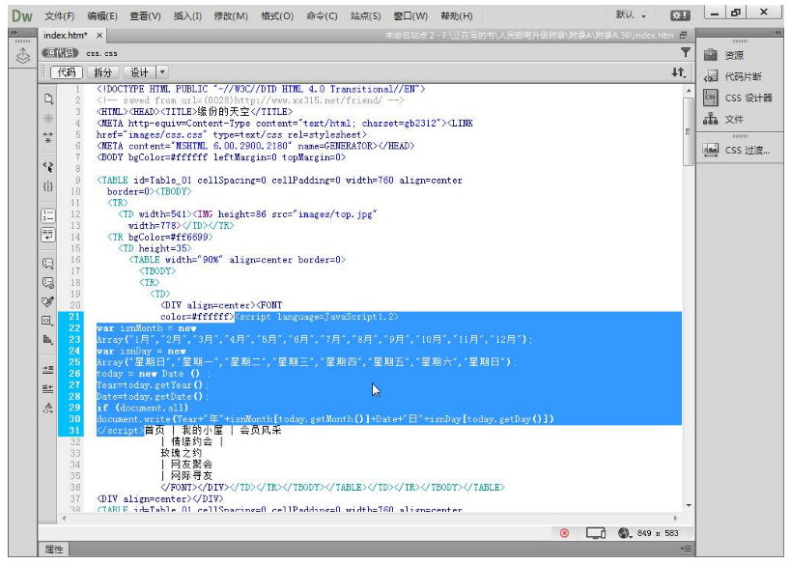Click the Indent Code icon
This screenshot has width=791, height=565.
47,370
